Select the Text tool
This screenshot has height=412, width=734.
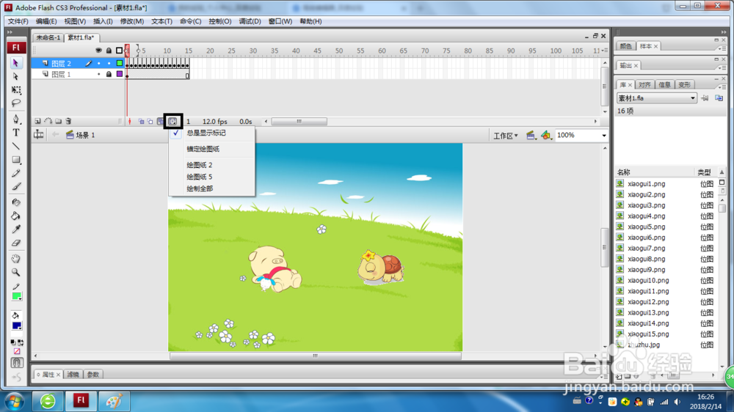coord(16,133)
